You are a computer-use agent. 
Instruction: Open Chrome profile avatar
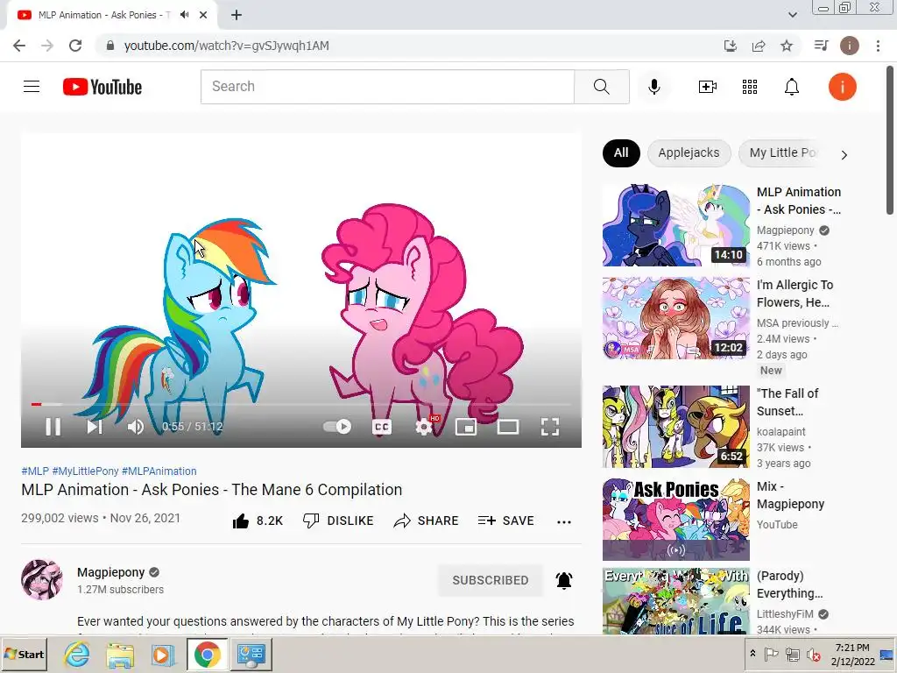[849, 46]
